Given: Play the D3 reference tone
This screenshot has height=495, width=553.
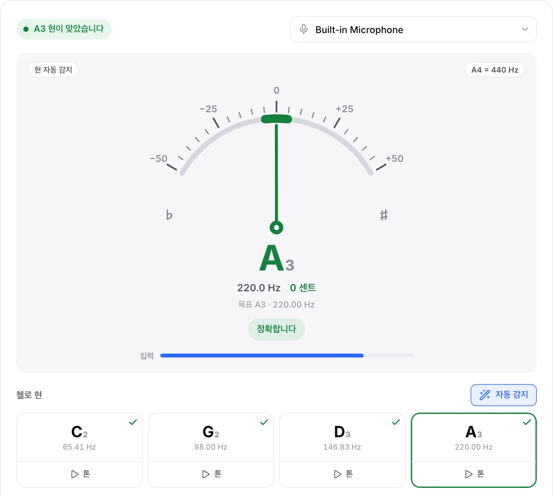Looking at the screenshot, I should pos(342,474).
